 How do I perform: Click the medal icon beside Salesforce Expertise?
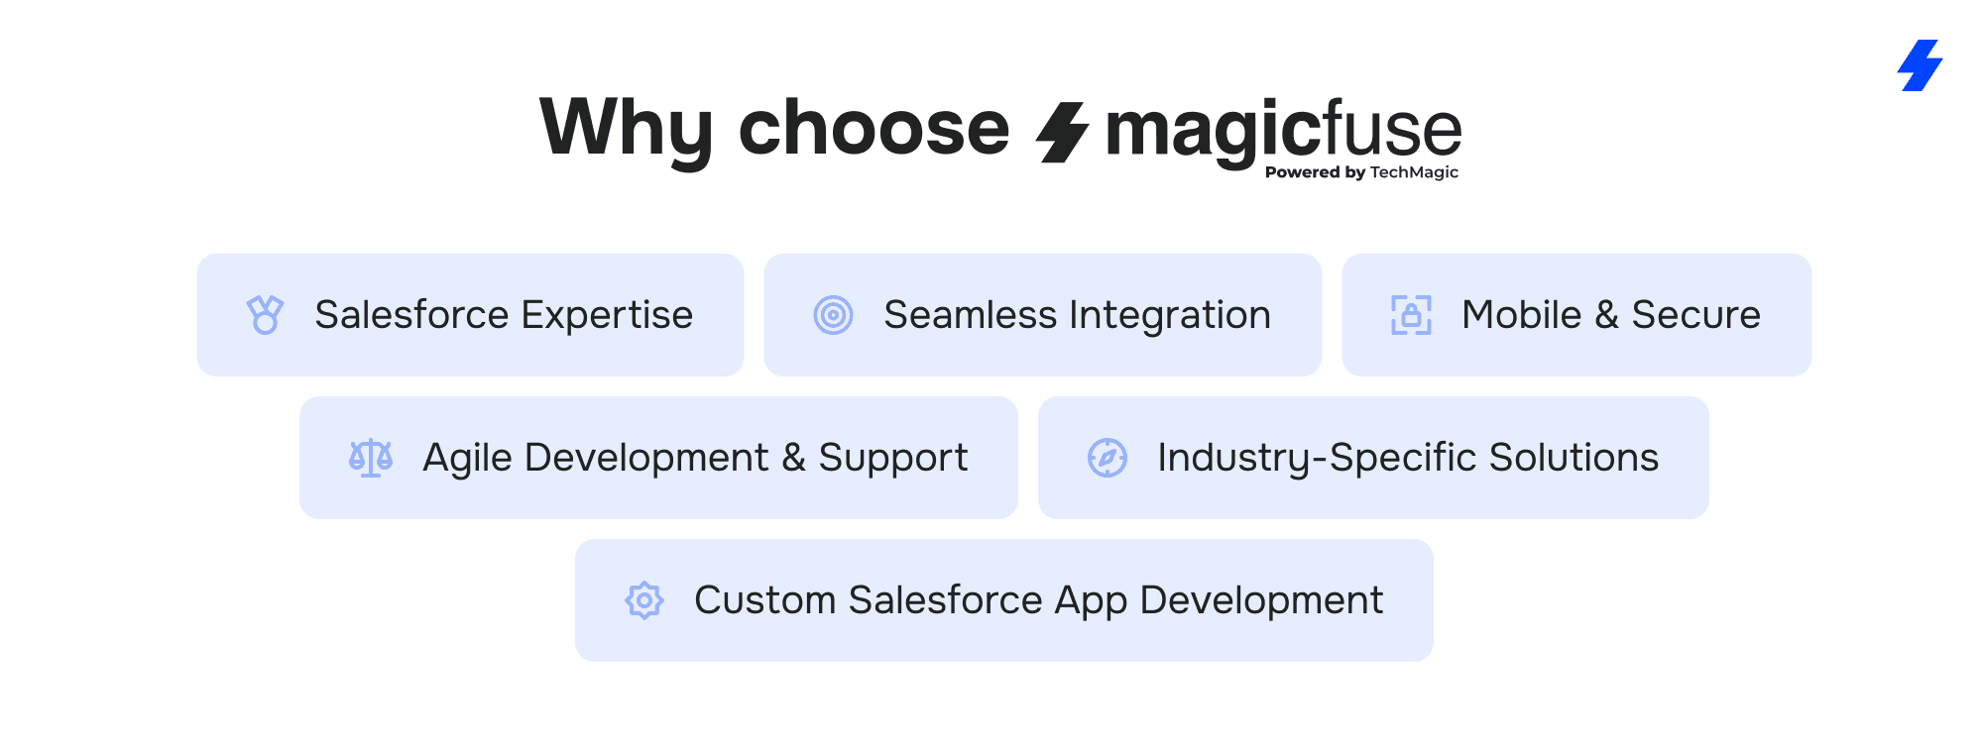(x=265, y=315)
